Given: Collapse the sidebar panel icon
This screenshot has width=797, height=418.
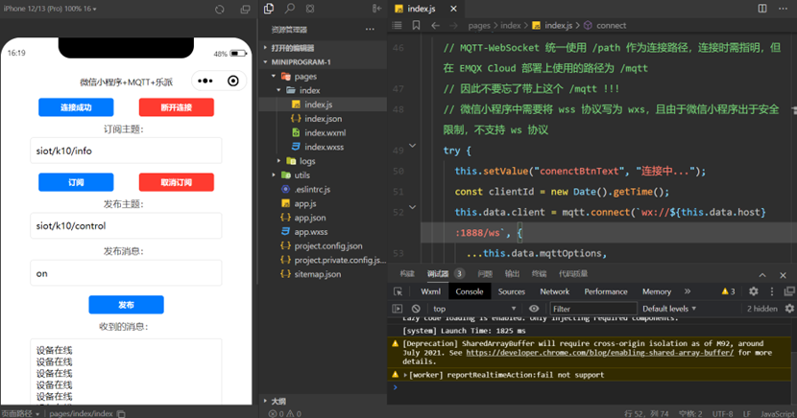Looking at the screenshot, I should [376, 9].
